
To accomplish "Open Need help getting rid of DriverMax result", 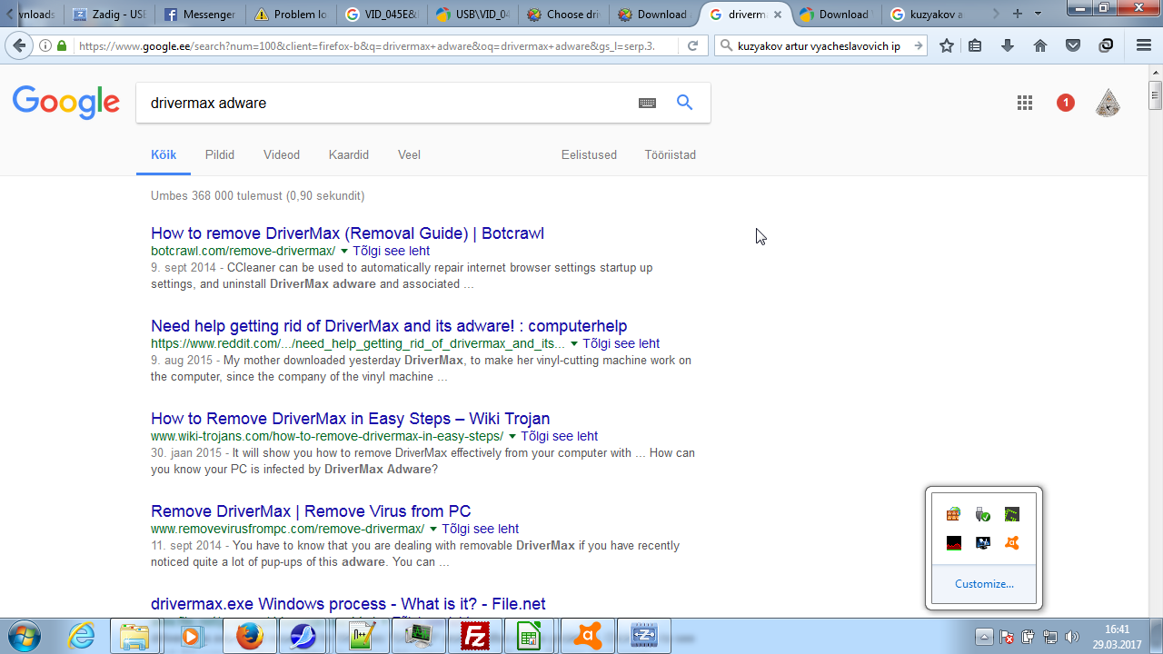I will coord(389,326).
